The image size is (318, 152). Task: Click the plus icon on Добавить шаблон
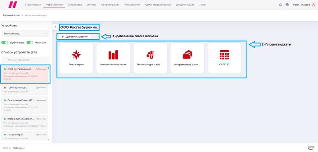coord(63,37)
